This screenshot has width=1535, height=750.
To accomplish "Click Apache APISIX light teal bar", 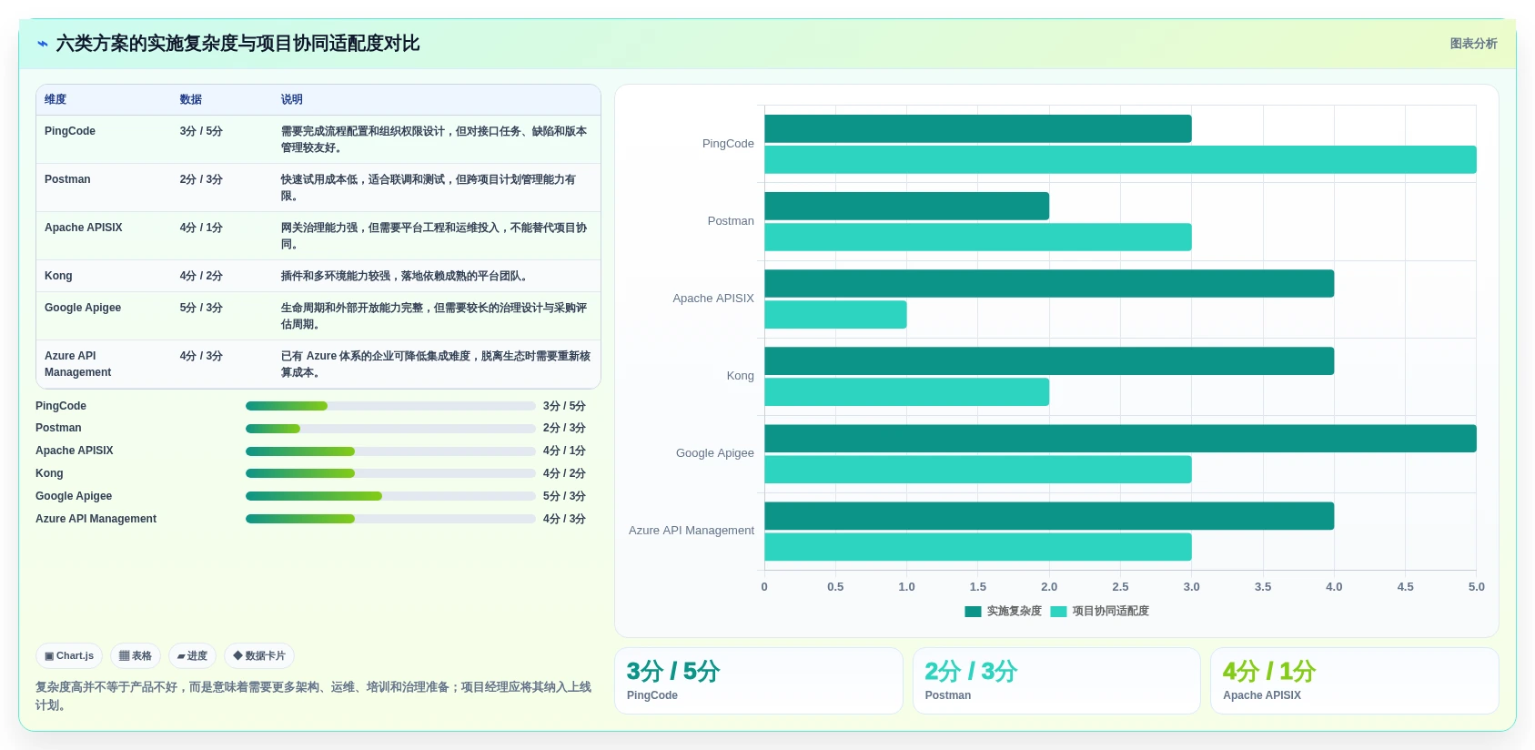I will pyautogui.click(x=835, y=315).
